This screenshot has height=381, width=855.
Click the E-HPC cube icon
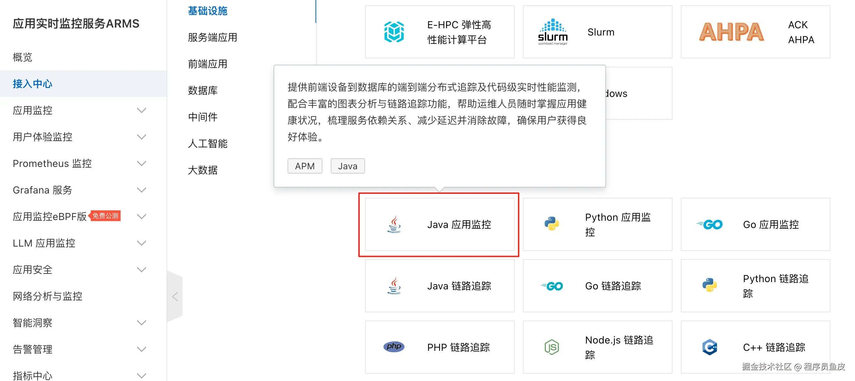(394, 32)
